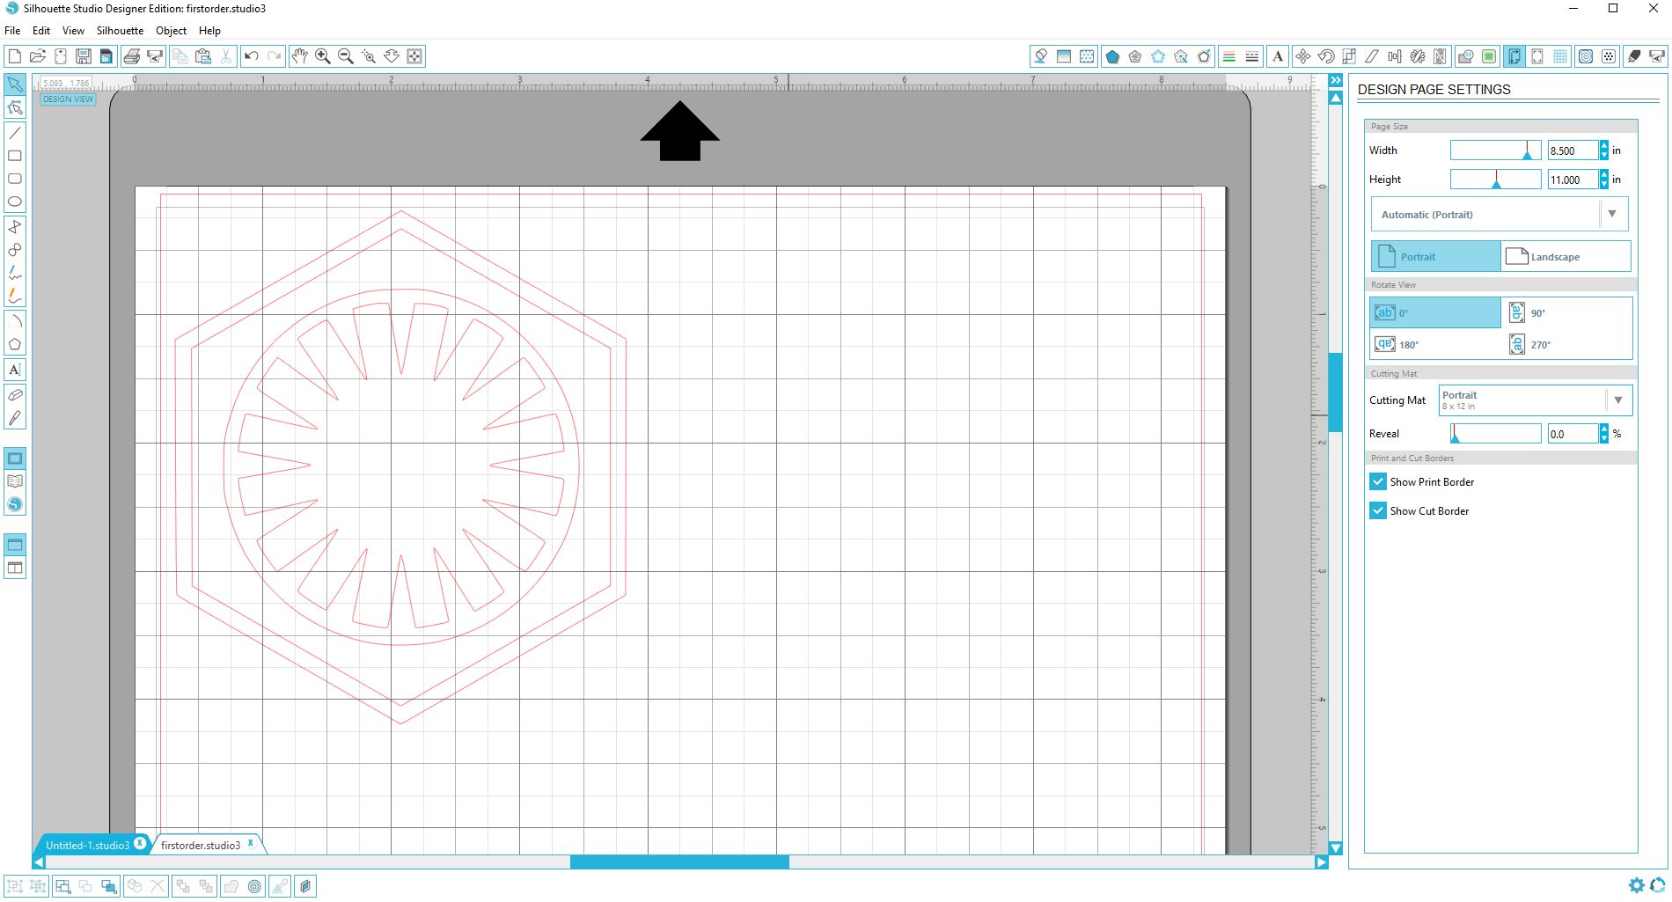Screen dimensions: 1672x902
Task: Open the Text Style panel icon
Action: tap(1278, 56)
